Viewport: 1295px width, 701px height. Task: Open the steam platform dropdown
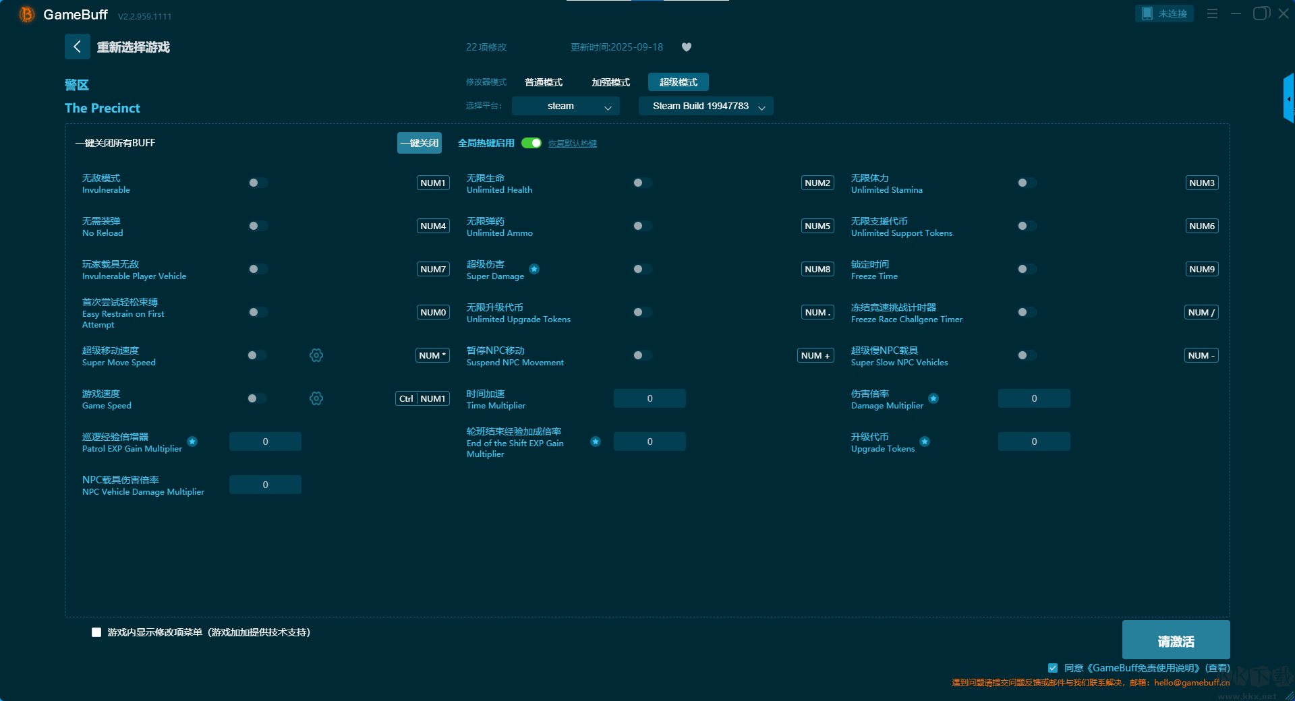pos(565,106)
